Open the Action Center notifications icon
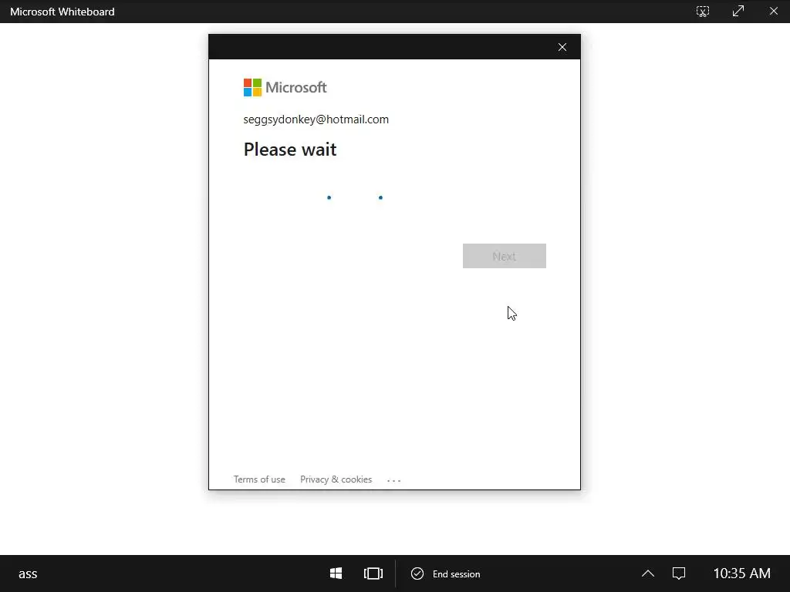This screenshot has height=592, width=790. pyautogui.click(x=679, y=573)
